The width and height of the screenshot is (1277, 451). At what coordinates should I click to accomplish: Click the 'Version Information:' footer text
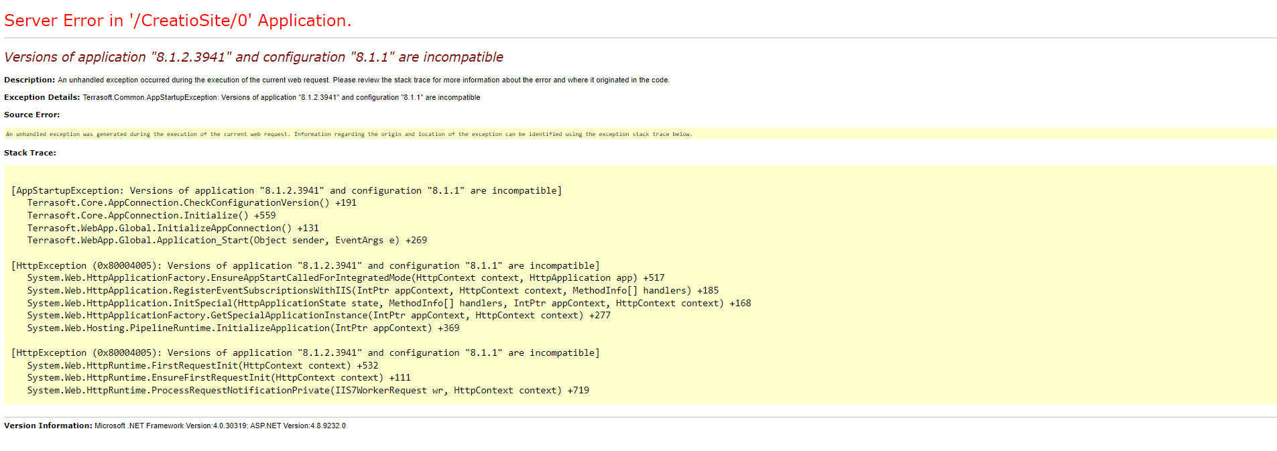[48, 426]
